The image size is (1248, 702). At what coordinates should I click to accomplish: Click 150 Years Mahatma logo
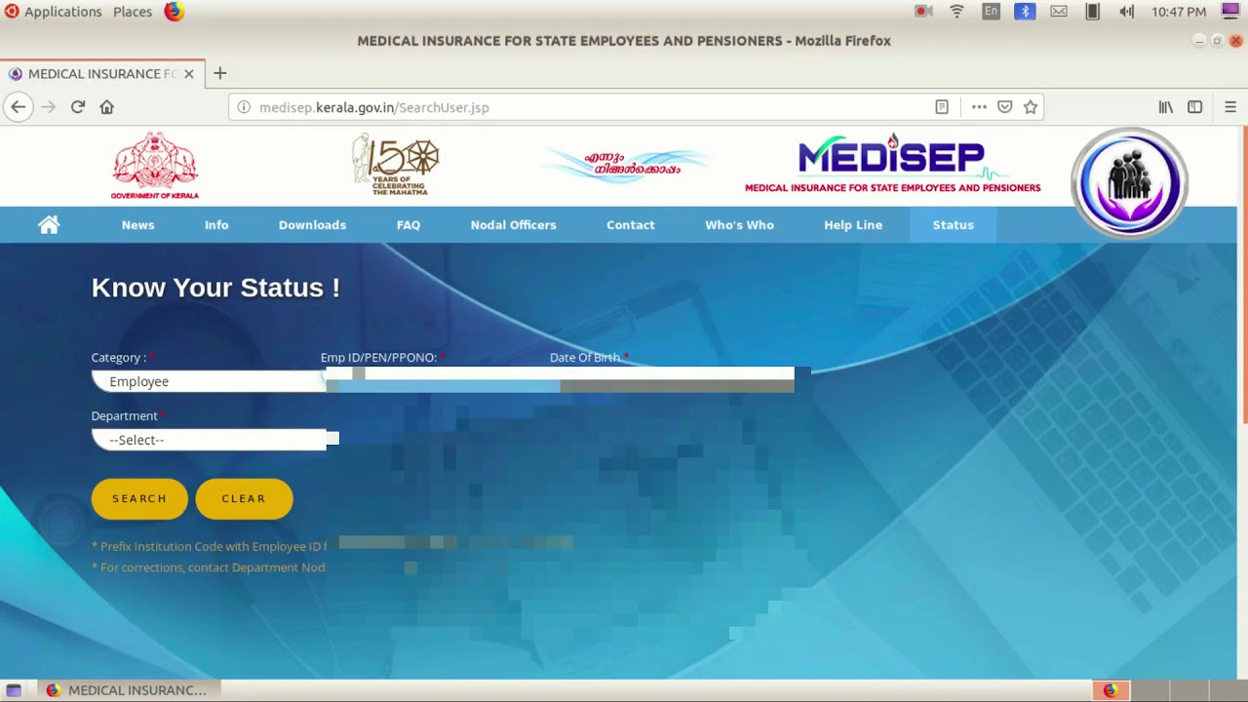click(396, 165)
